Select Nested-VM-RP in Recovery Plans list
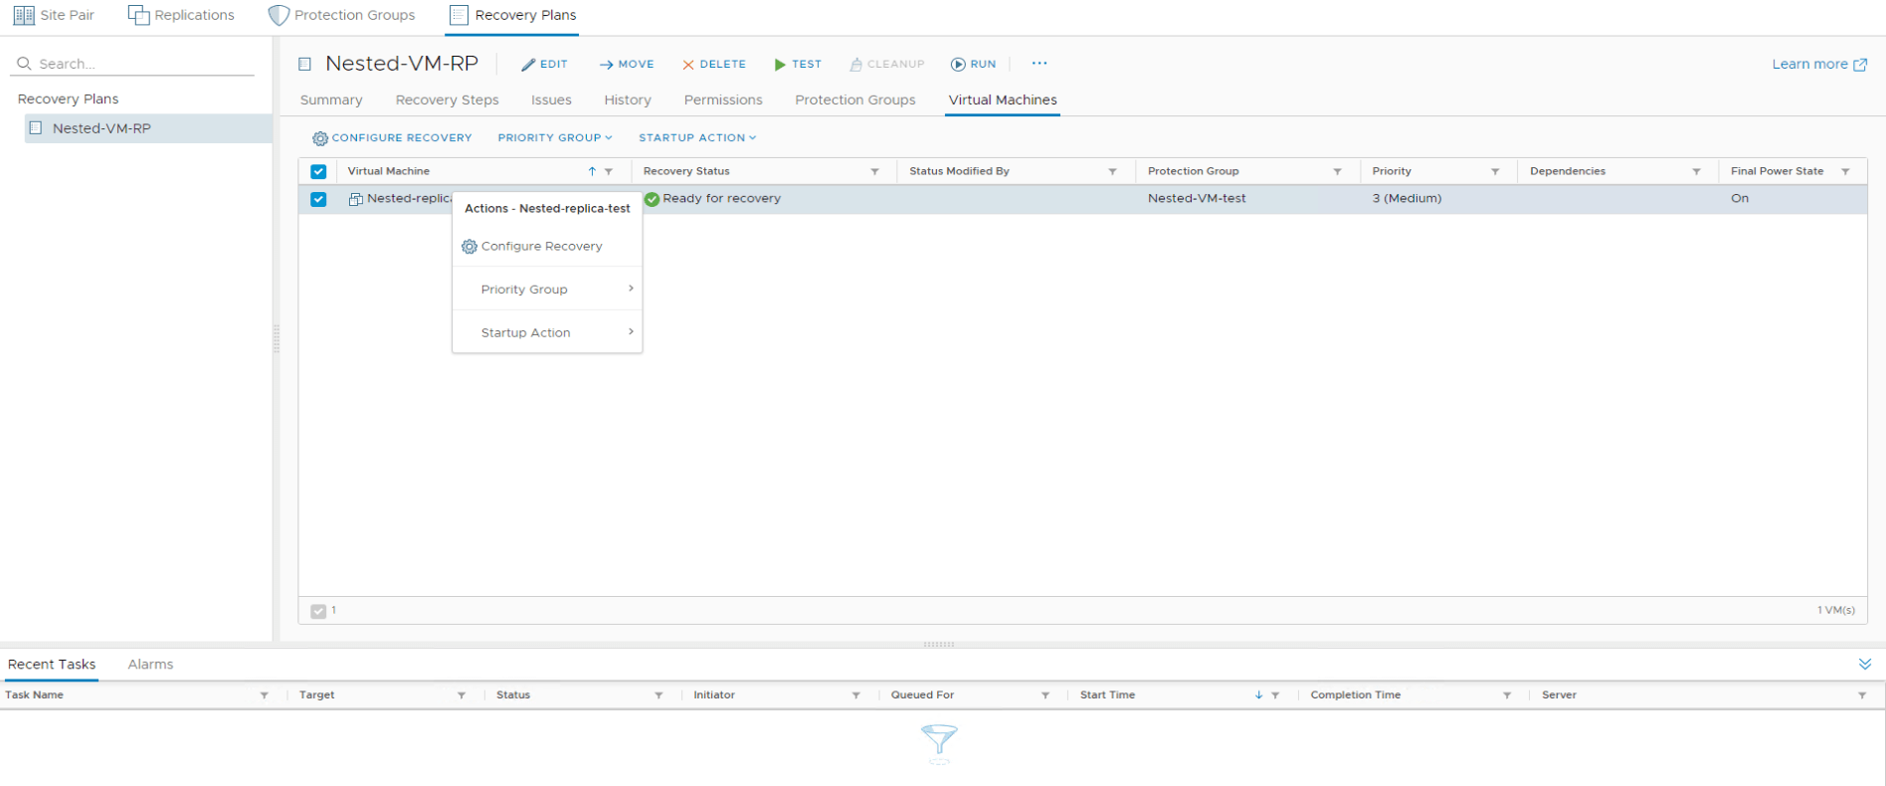The image size is (1886, 786). click(101, 128)
